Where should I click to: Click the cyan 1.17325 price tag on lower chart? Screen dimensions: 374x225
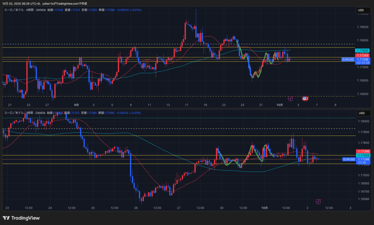(x=363, y=156)
